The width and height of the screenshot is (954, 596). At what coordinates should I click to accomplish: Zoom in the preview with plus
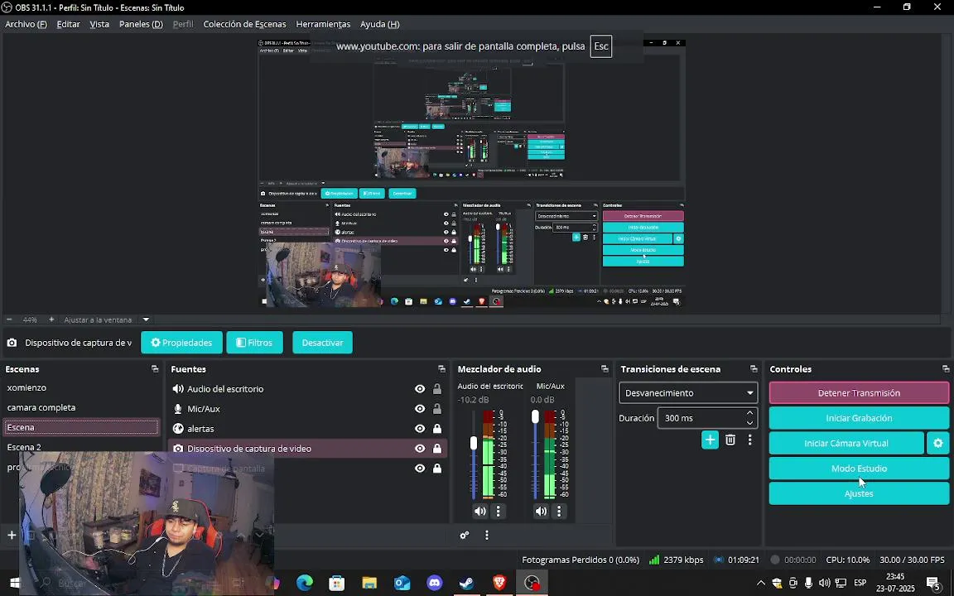point(51,320)
